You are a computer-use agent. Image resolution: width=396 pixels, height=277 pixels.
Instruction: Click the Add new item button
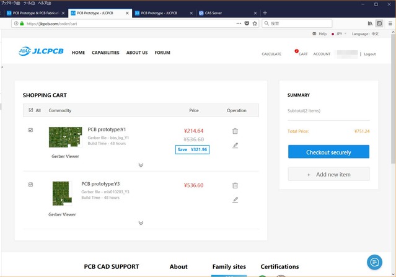point(328,174)
